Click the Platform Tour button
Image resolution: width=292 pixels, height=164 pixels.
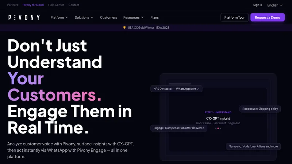point(234,17)
